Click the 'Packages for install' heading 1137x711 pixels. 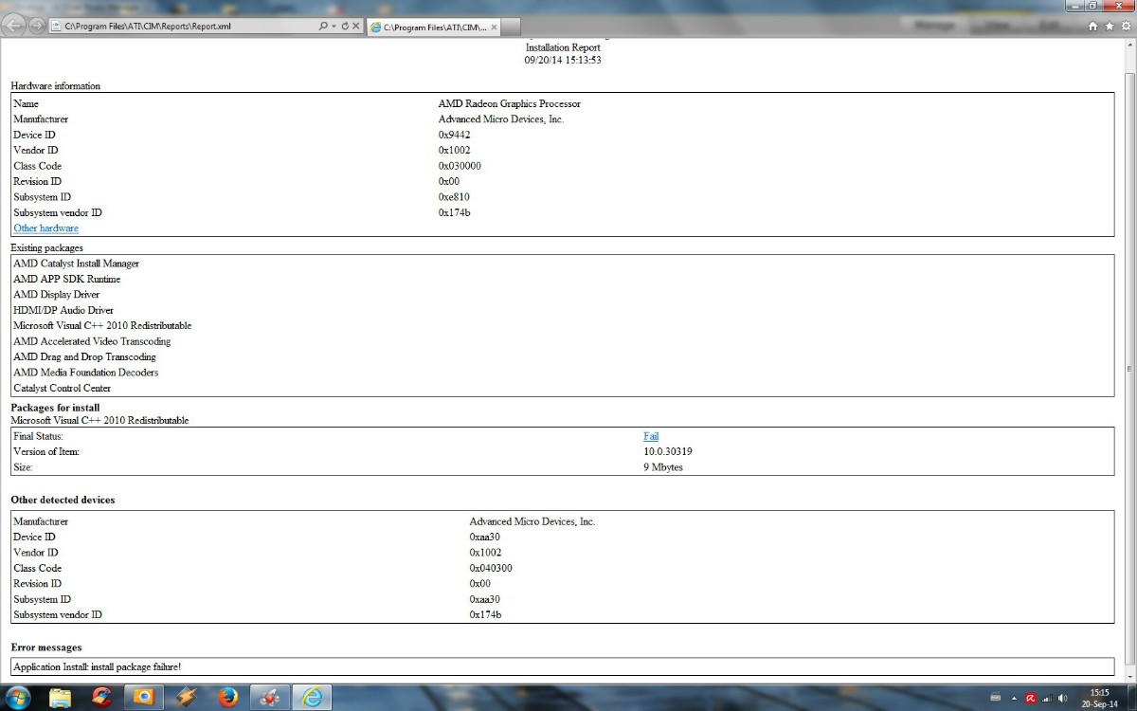tap(55, 408)
